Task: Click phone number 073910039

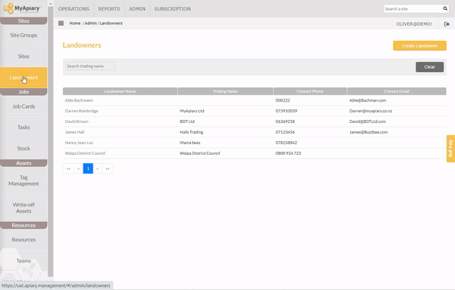Action: pos(286,111)
